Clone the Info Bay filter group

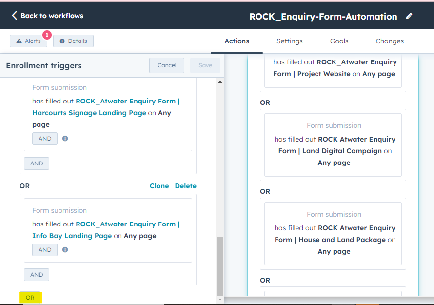pyautogui.click(x=159, y=186)
